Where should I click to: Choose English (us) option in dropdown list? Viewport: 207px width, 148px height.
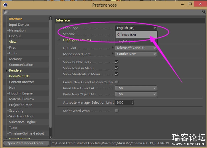pyautogui.click(x=136, y=41)
